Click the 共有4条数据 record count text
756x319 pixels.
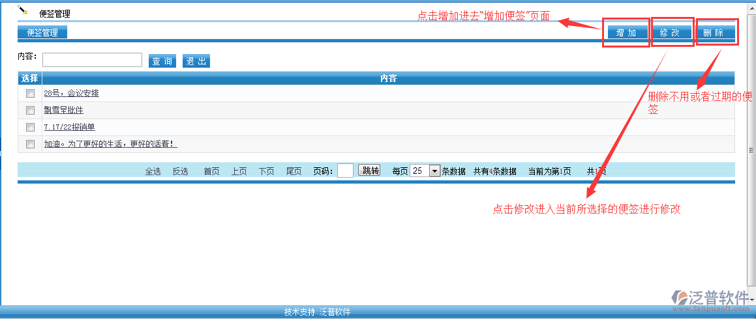pos(495,171)
